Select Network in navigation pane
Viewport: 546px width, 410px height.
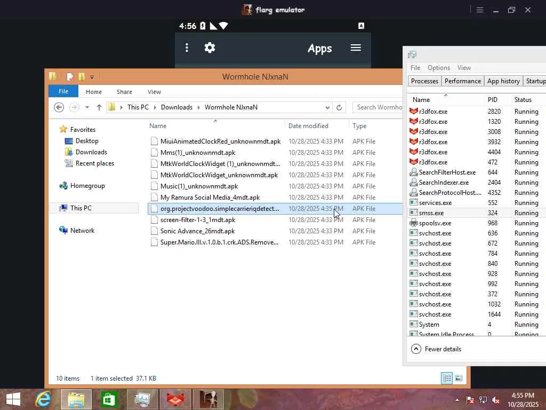(x=82, y=230)
